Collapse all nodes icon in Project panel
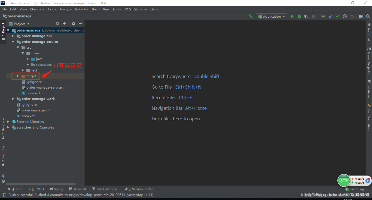The height and width of the screenshot is (200, 372). [65, 24]
